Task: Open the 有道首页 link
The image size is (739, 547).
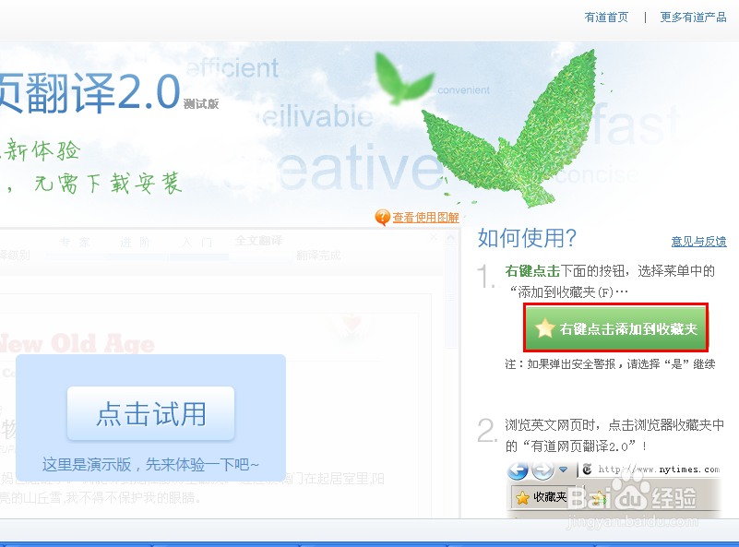Action: [606, 18]
